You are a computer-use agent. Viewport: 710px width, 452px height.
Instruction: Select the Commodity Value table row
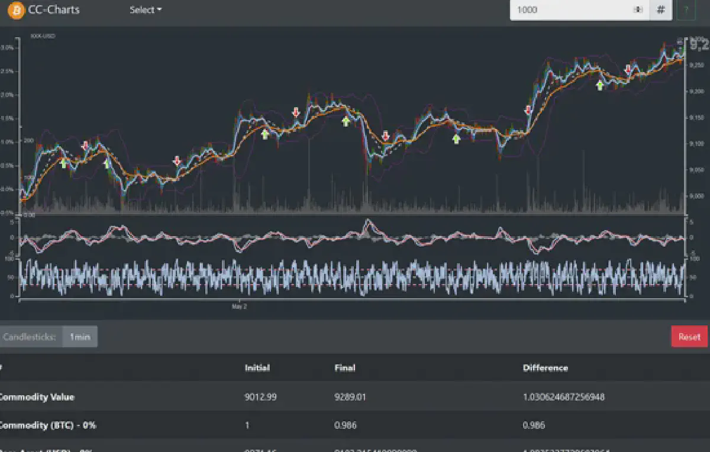click(355, 397)
